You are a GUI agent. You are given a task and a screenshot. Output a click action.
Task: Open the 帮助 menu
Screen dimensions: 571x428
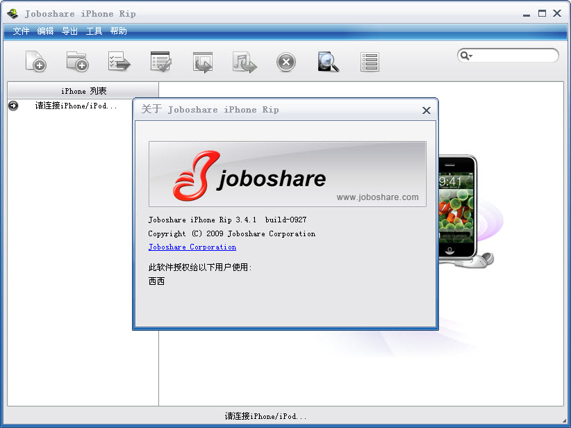click(118, 31)
